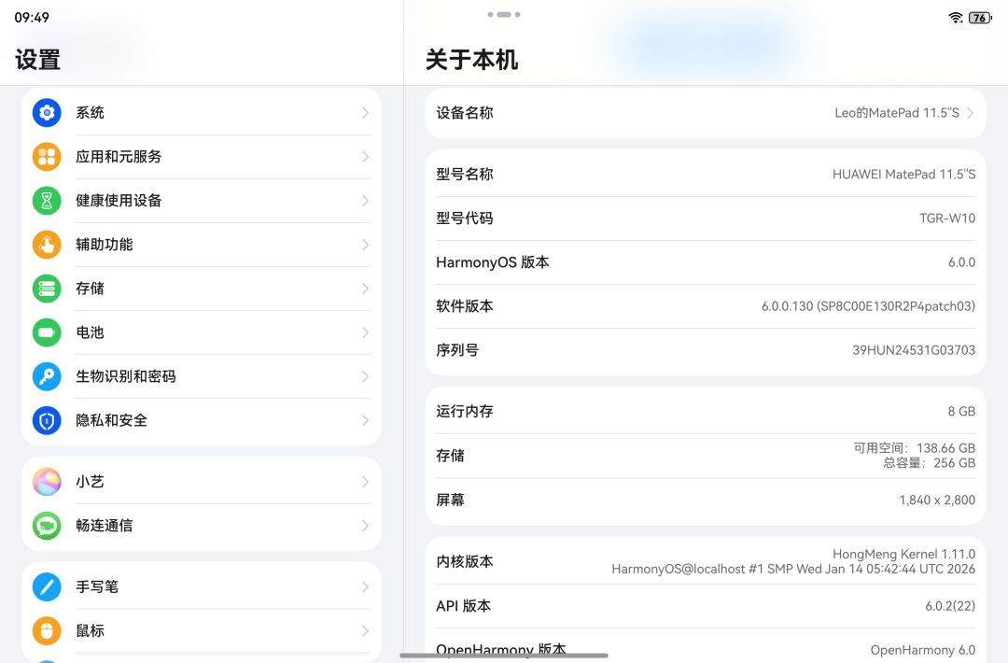
Task: Expand 存储 row chevron in settings list
Action: (365, 289)
